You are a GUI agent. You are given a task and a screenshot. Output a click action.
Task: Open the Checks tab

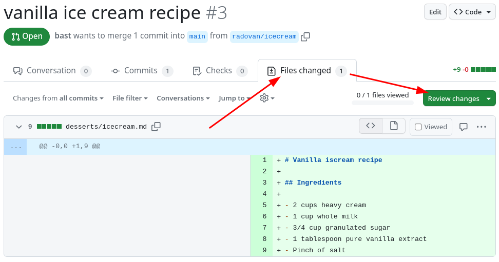(x=220, y=71)
